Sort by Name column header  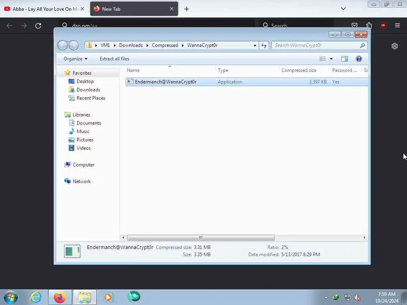click(133, 70)
